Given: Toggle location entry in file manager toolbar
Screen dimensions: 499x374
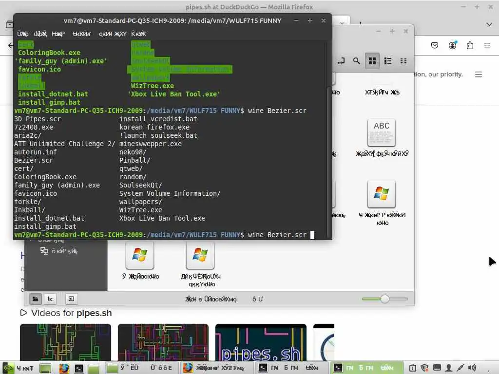Looking at the screenshot, I should point(341,61).
